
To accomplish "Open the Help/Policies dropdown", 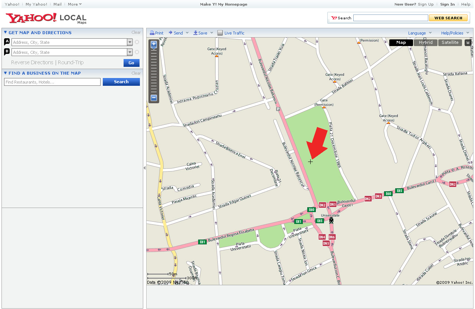I will click(455, 33).
